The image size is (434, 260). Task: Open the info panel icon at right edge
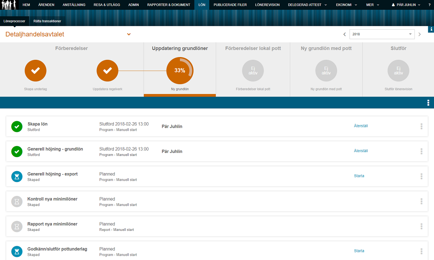431,29
